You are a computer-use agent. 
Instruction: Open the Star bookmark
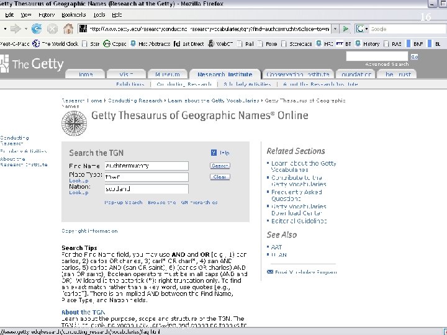(x=91, y=44)
